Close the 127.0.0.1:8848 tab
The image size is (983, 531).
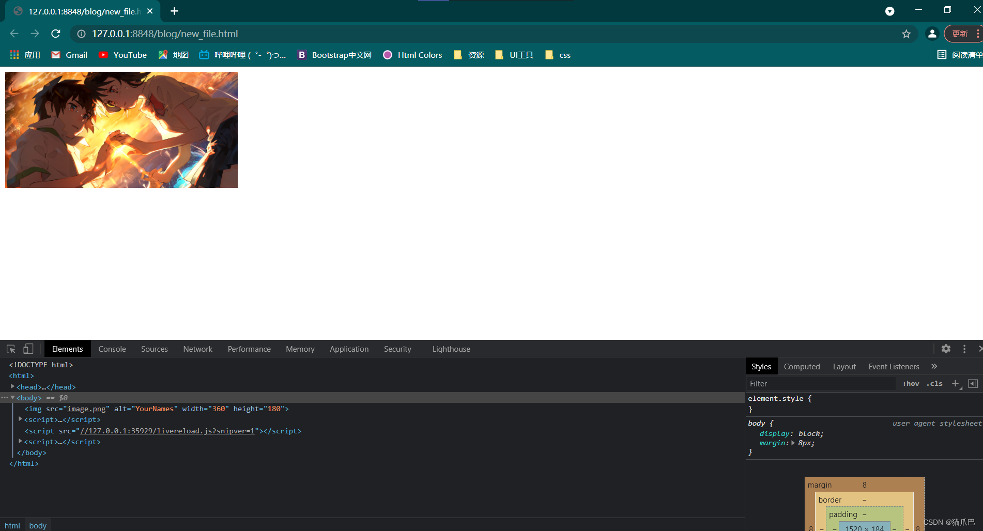coord(150,11)
